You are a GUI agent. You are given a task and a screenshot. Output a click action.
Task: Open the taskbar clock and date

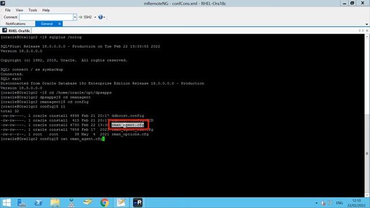356,203
